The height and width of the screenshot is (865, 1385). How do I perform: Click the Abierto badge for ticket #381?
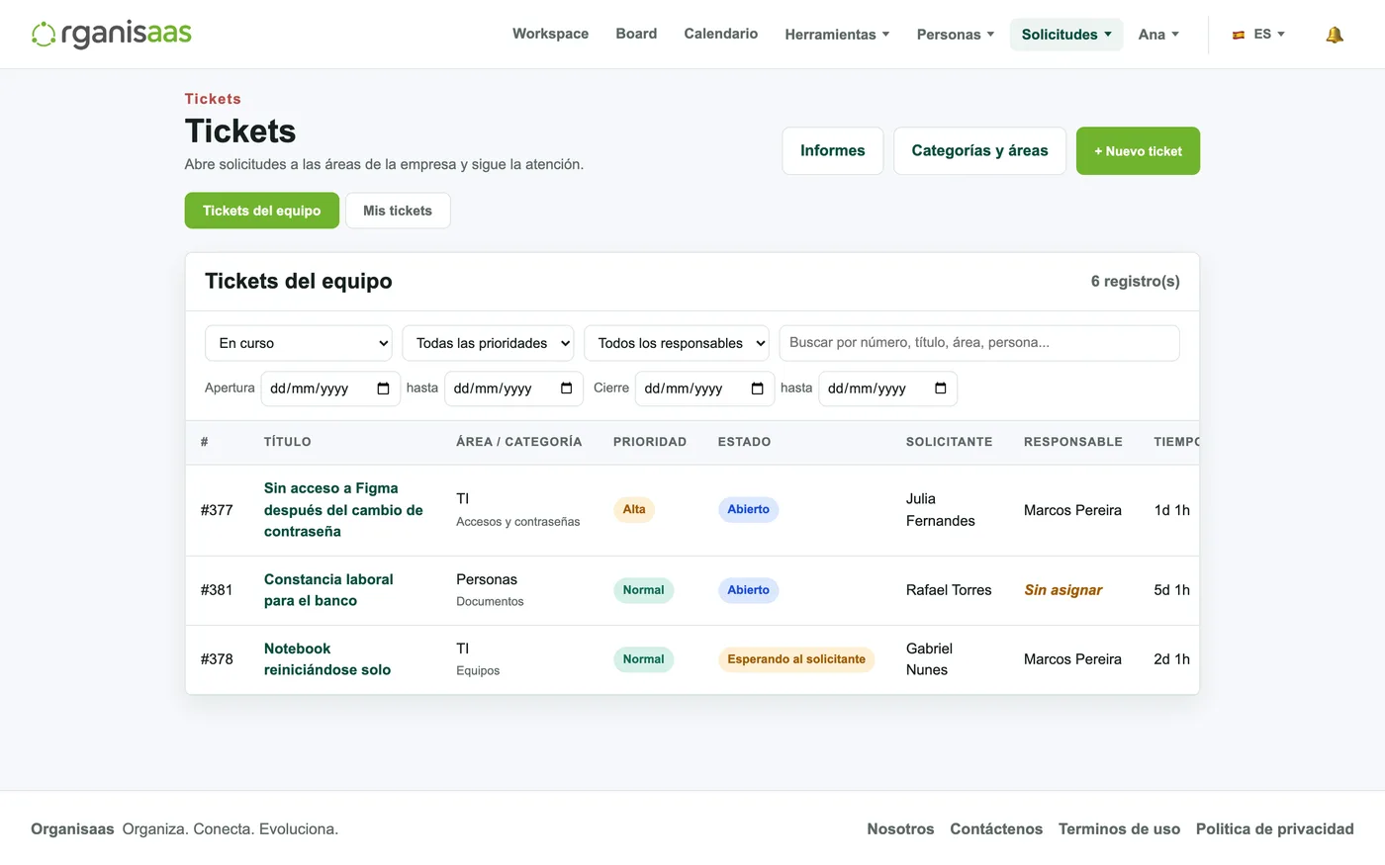[x=748, y=590]
